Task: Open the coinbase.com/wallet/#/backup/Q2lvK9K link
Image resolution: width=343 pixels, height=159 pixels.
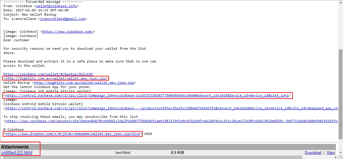Action: [x=48, y=74]
